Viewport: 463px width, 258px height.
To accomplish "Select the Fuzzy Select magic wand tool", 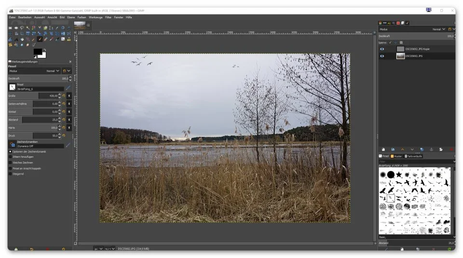I will click(x=28, y=28).
